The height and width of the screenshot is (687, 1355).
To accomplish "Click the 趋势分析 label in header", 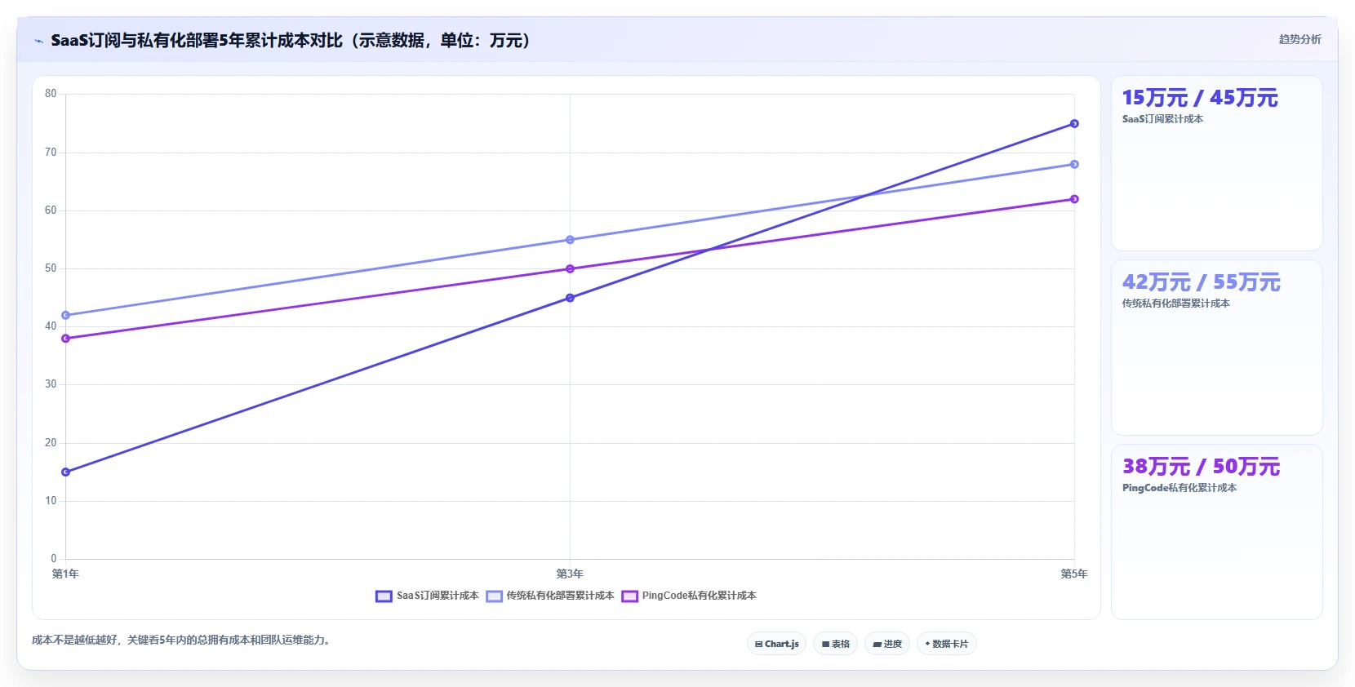I will pos(1299,39).
